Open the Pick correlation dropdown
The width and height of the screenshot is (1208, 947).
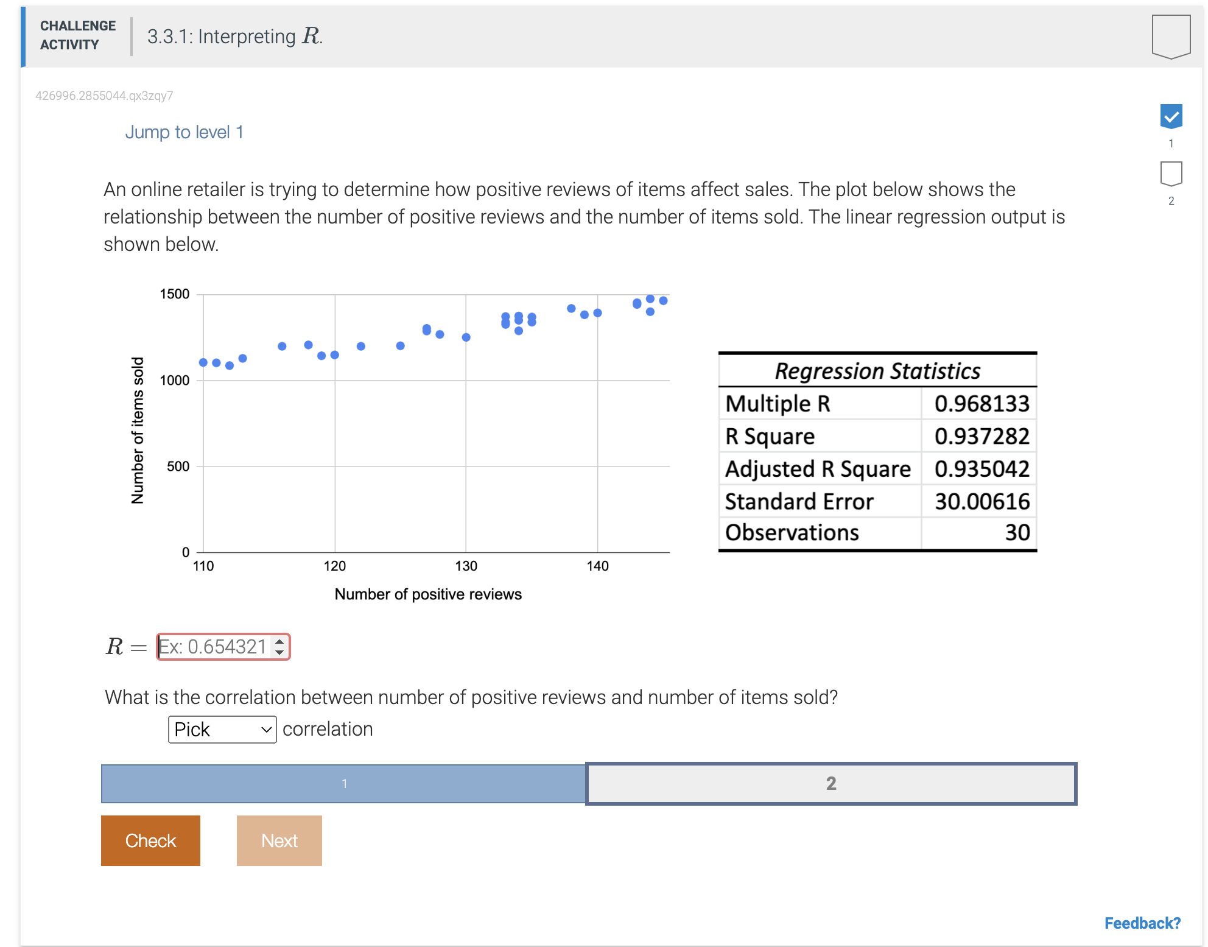click(x=222, y=729)
